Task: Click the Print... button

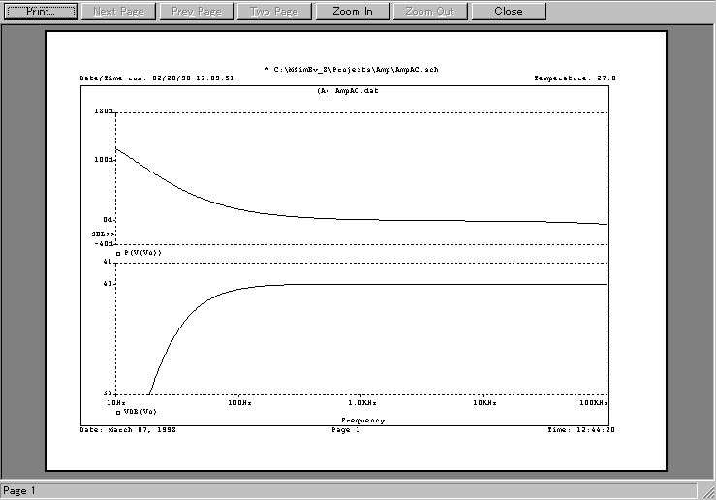Action: coord(42,12)
